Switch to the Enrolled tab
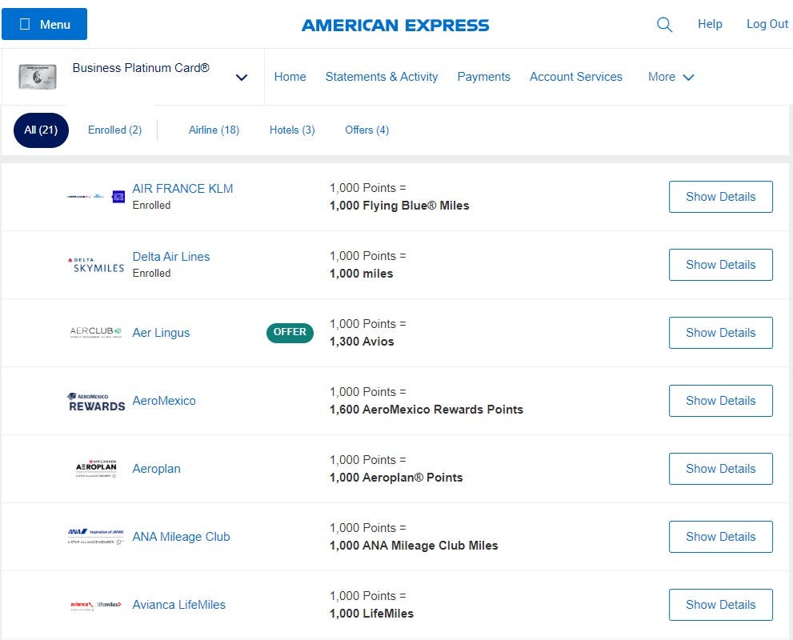The width and height of the screenshot is (793, 640). (x=114, y=130)
